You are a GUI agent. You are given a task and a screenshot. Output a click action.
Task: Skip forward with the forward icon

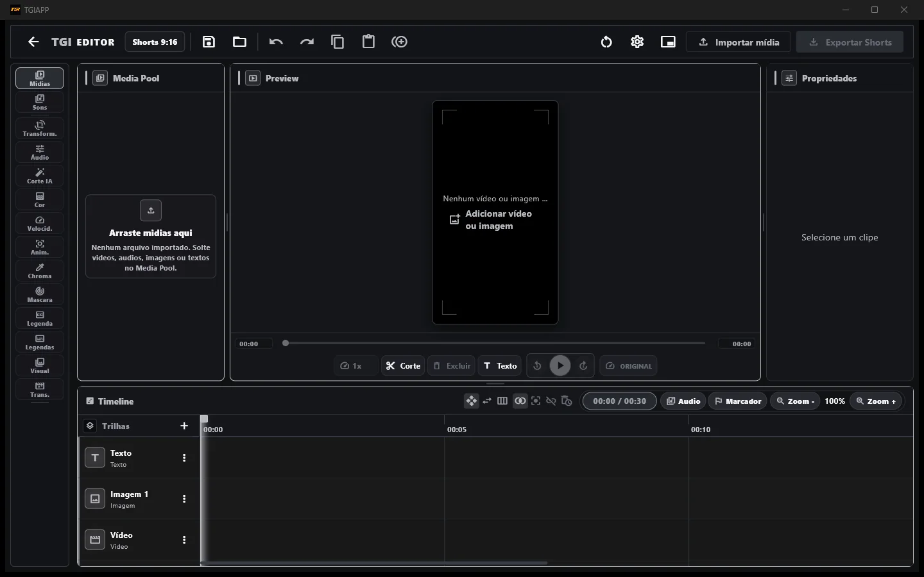[583, 365]
